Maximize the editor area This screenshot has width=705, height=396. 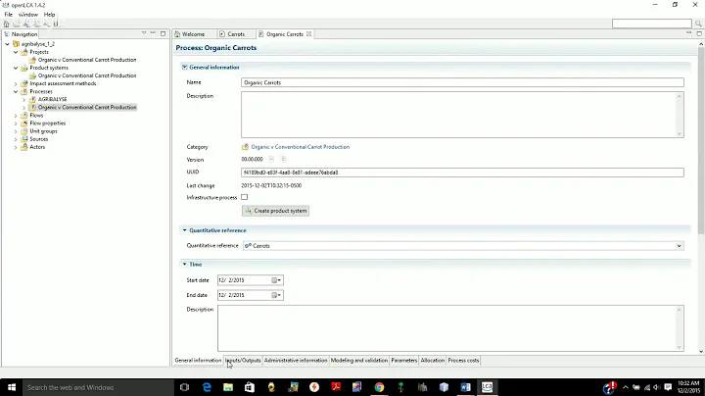click(x=699, y=33)
